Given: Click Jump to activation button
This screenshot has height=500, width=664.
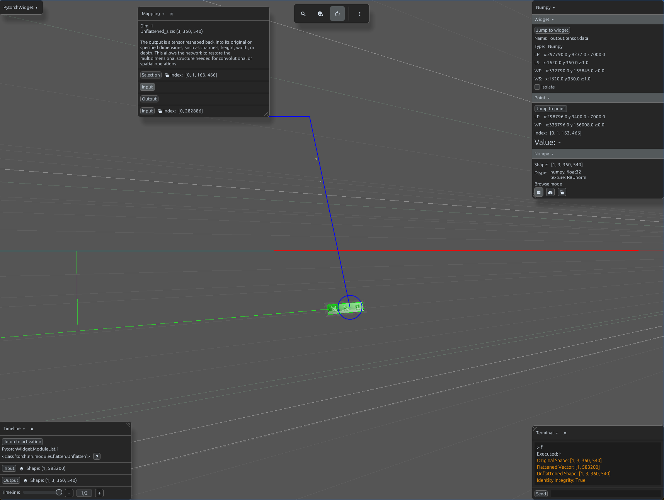Looking at the screenshot, I should (22, 442).
